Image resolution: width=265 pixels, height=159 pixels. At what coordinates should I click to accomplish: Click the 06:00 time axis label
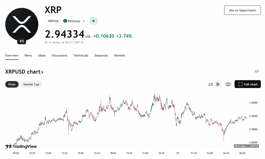coord(242,153)
